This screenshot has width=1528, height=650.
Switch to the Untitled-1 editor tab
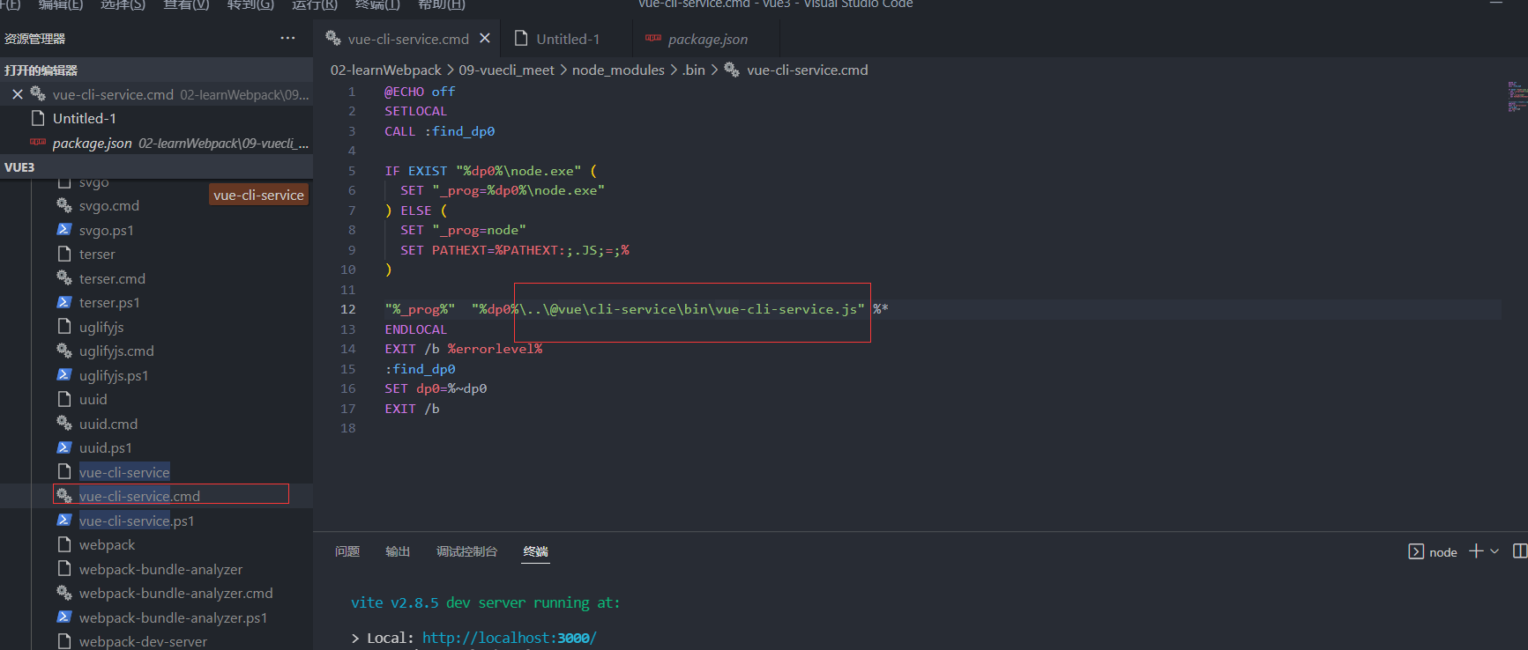pyautogui.click(x=568, y=39)
